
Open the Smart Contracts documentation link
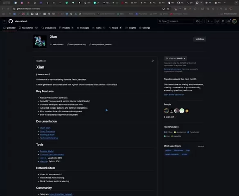[47, 131]
